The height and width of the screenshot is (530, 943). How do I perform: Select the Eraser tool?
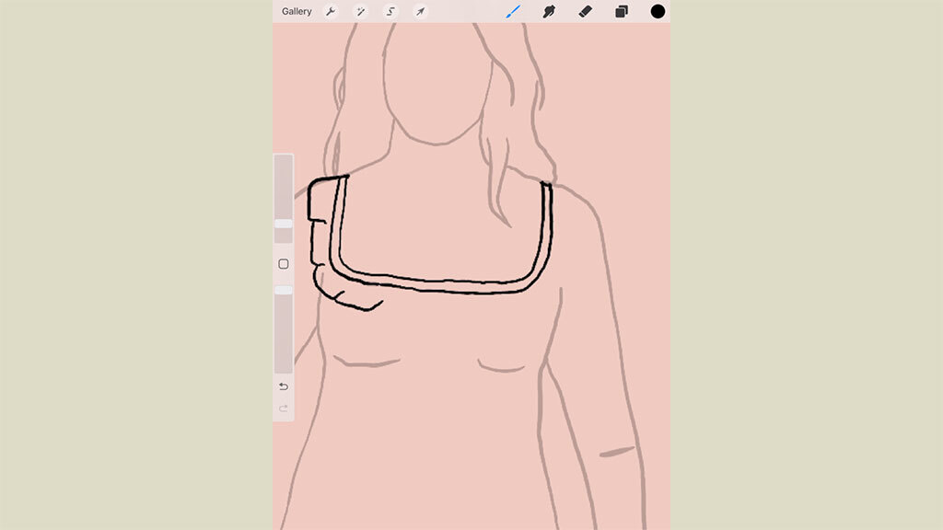pos(585,11)
